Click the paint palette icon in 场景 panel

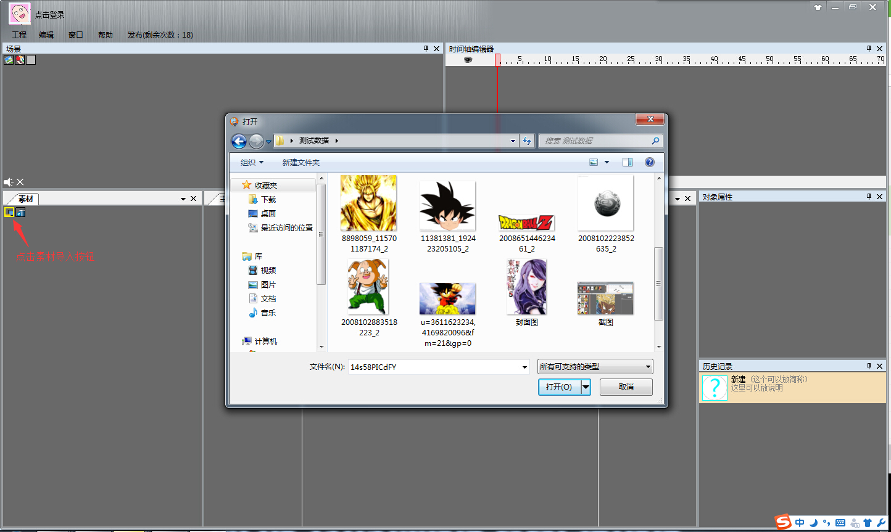coord(20,60)
